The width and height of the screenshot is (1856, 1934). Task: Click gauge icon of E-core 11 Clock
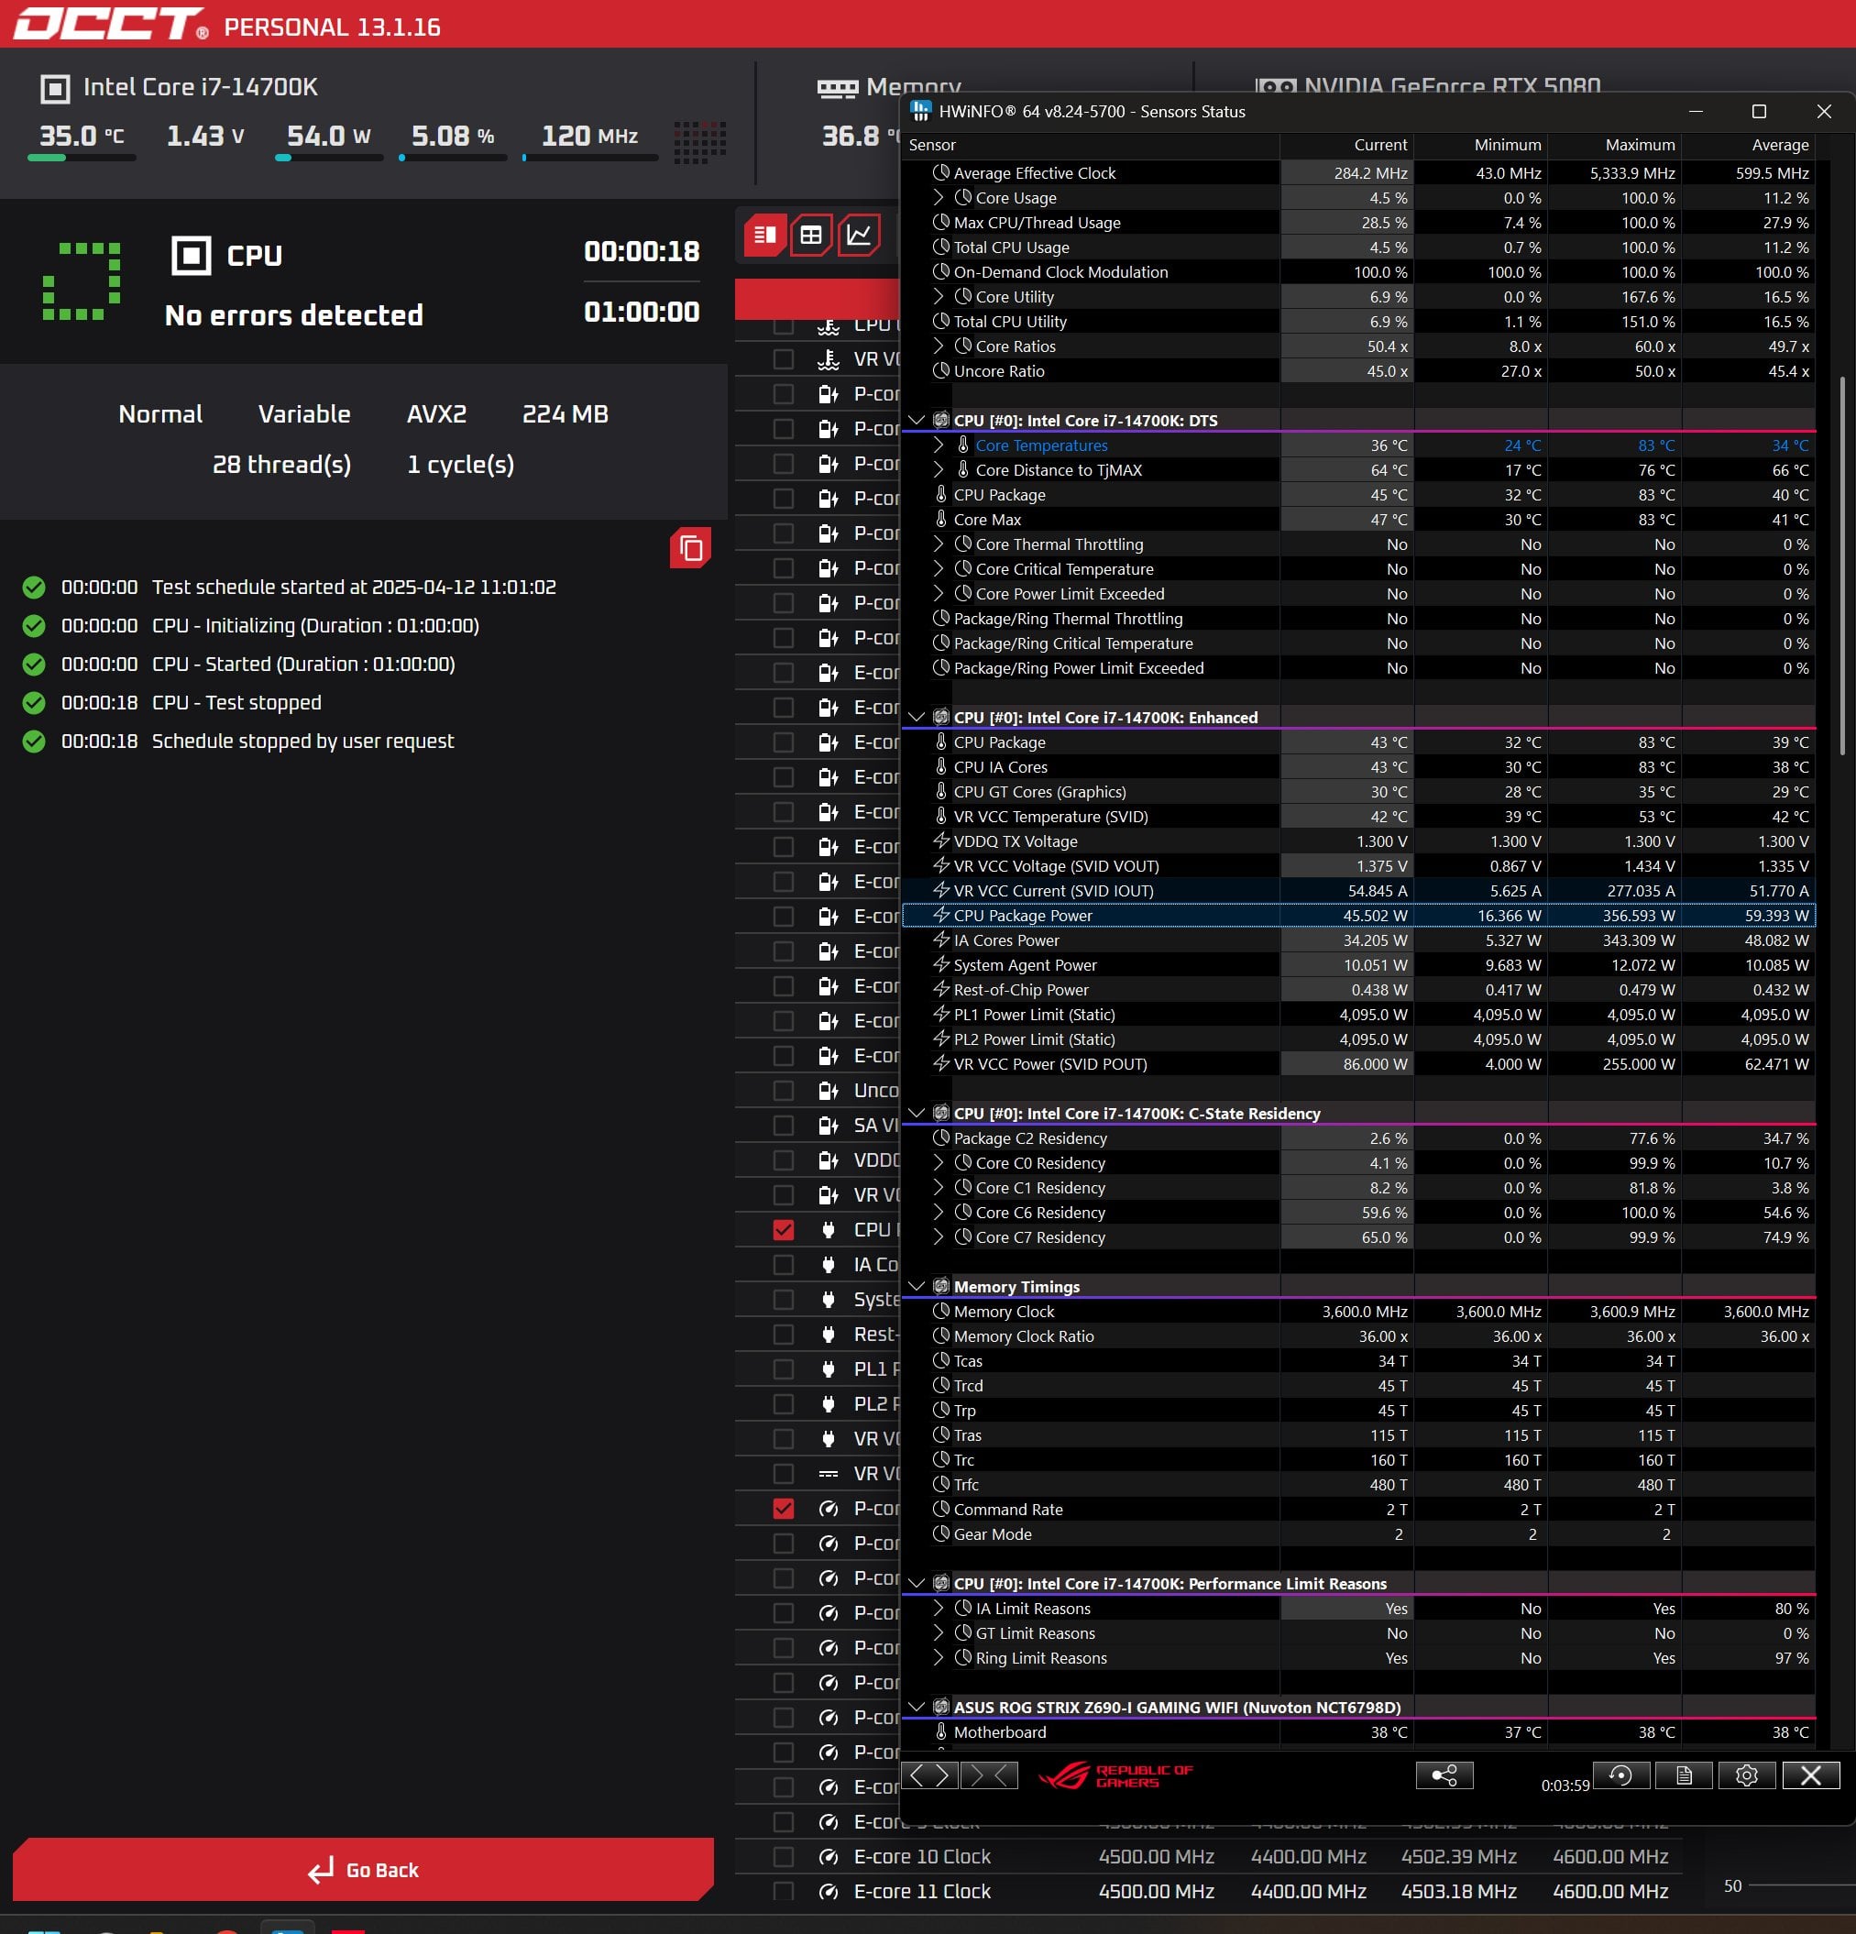(x=829, y=1892)
